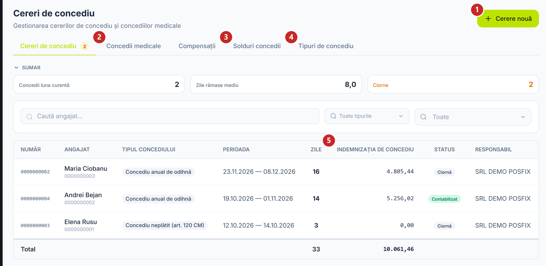Click request number 0000000002
Viewport: 546px width, 266px height.
tap(35, 172)
